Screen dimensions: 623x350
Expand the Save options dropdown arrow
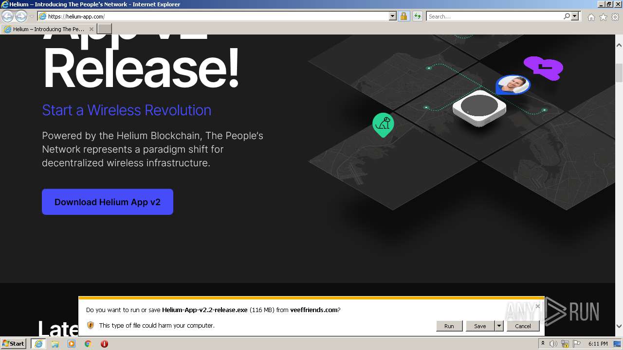pyautogui.click(x=499, y=326)
